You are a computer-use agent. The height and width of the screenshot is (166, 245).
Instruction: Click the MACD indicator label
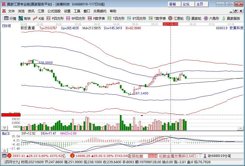coord(6,134)
